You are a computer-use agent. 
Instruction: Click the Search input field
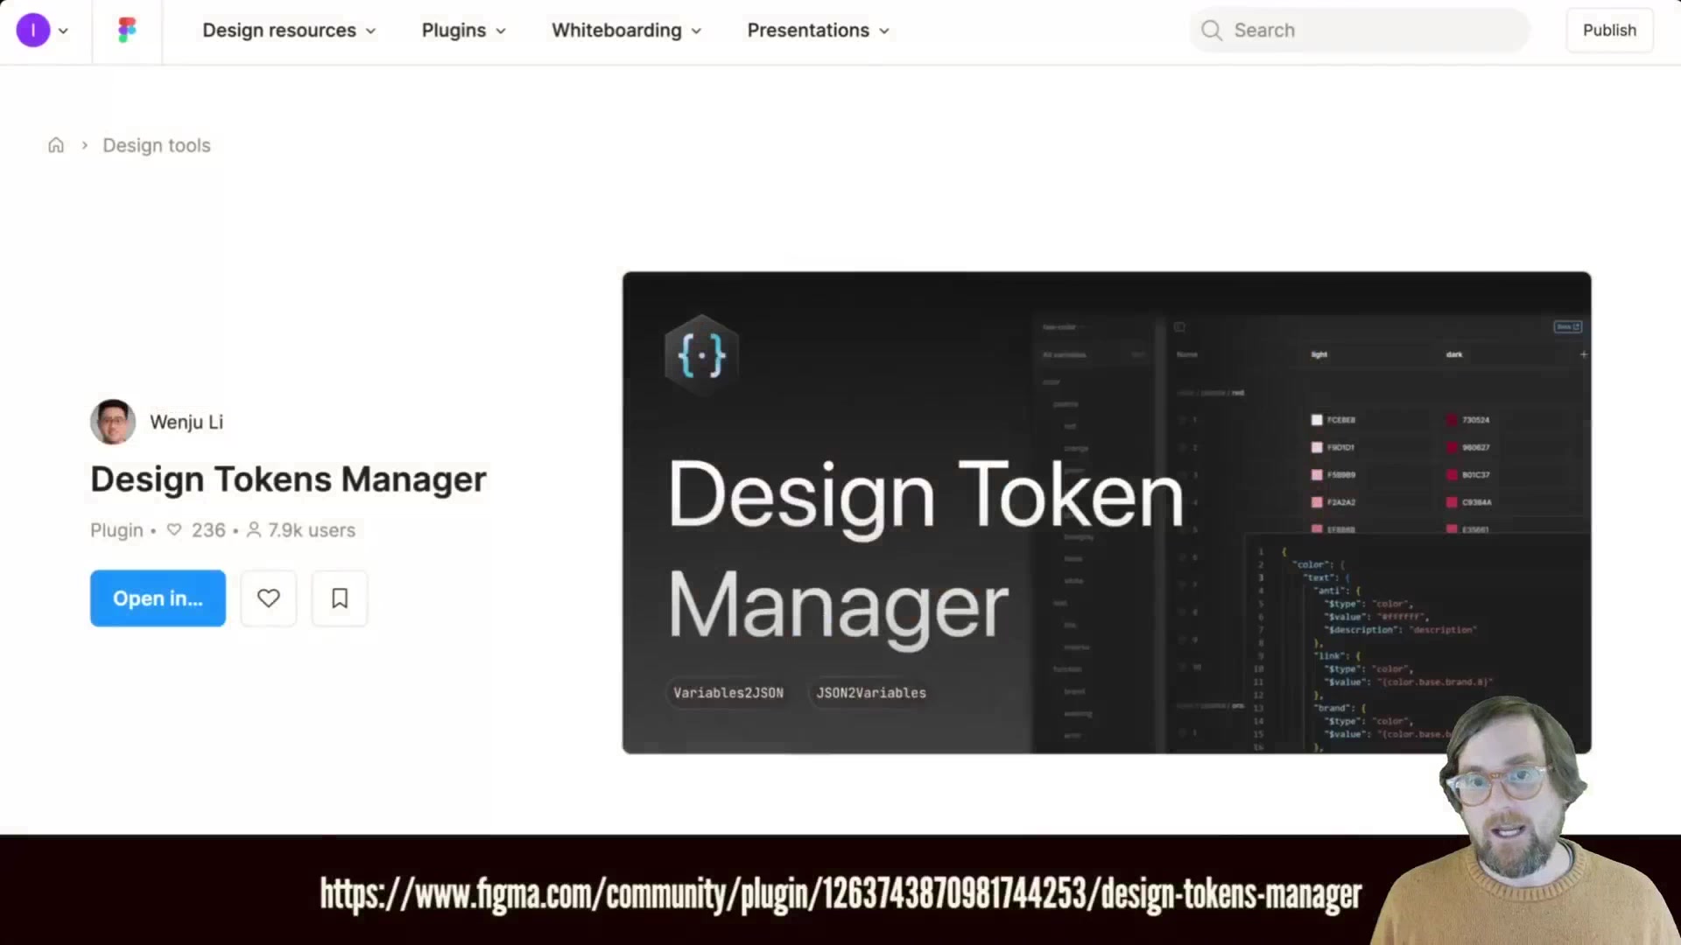(x=1360, y=31)
